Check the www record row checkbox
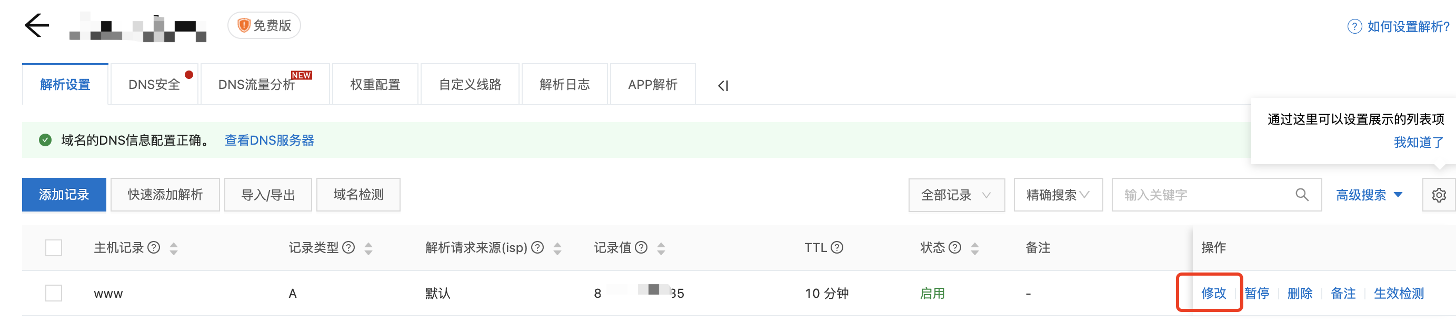The image size is (1456, 322). coord(54,293)
